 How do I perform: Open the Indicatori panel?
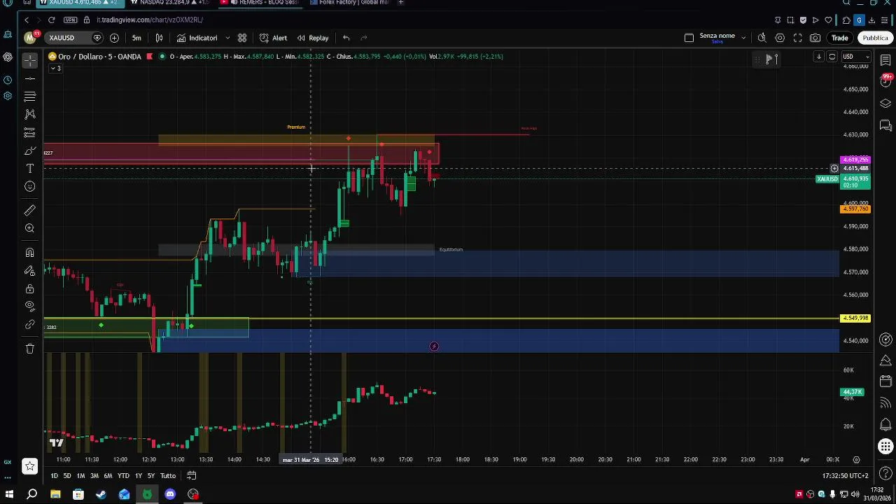coord(197,38)
